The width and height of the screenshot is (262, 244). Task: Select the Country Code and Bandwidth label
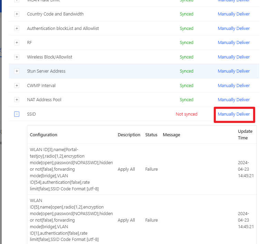pyautogui.click(x=55, y=14)
